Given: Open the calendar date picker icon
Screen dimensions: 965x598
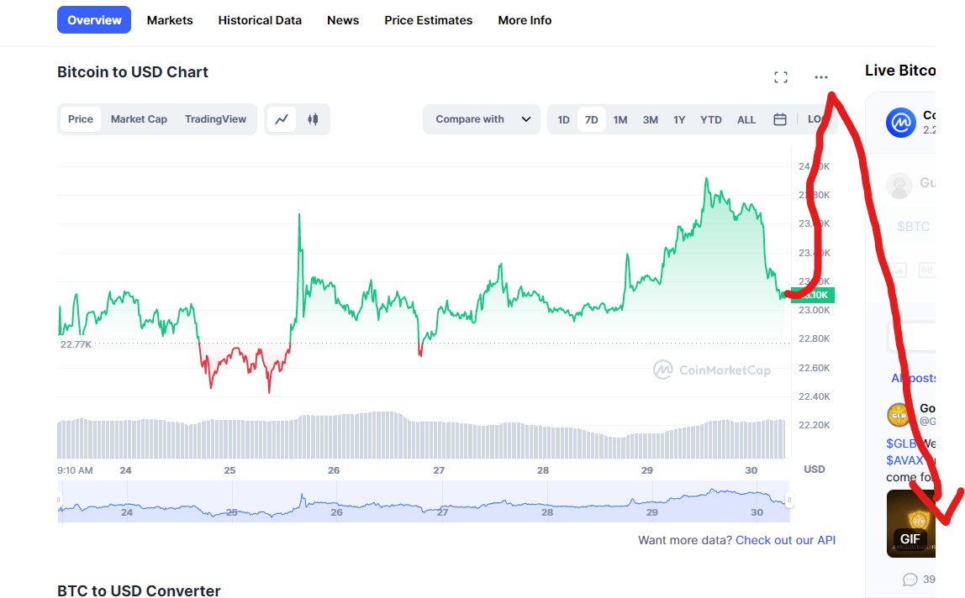Looking at the screenshot, I should (x=780, y=119).
